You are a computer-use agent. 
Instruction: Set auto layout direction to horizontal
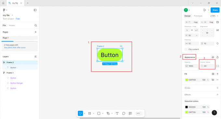pyautogui.click(x=192, y=30)
